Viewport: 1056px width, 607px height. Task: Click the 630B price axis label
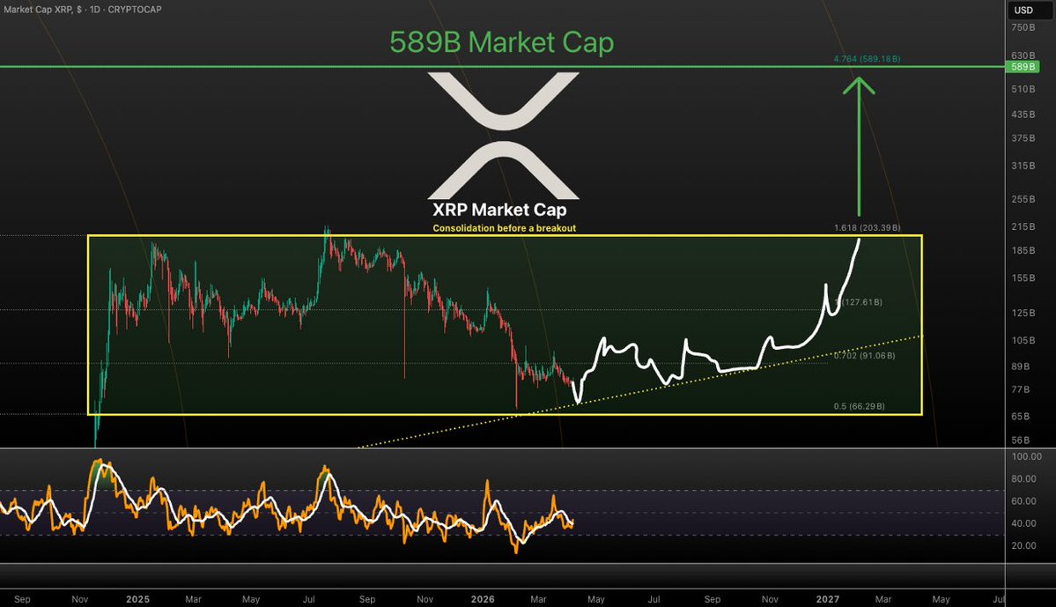click(x=1023, y=56)
